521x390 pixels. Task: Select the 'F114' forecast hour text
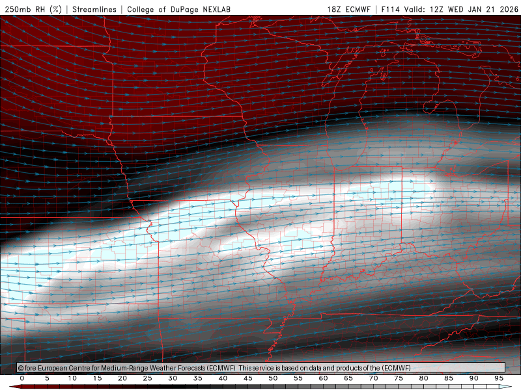tap(390, 9)
